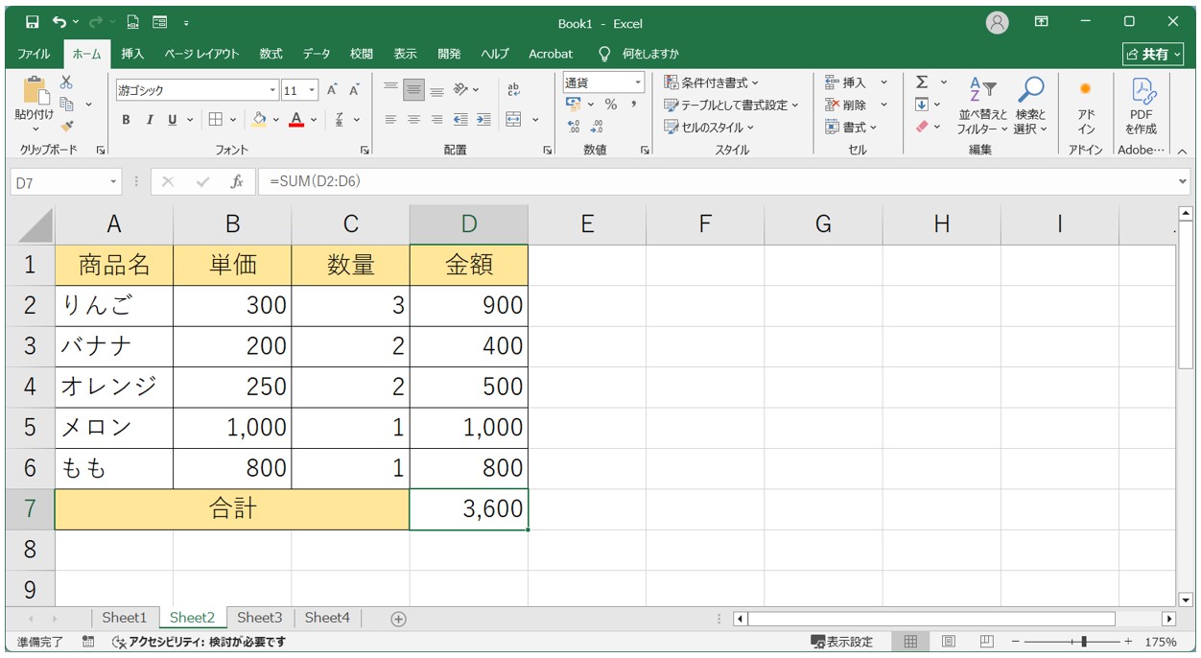Viewport: 1201px width, 658px height.
Task: Decrease font size with the small A icon
Action: tap(354, 90)
